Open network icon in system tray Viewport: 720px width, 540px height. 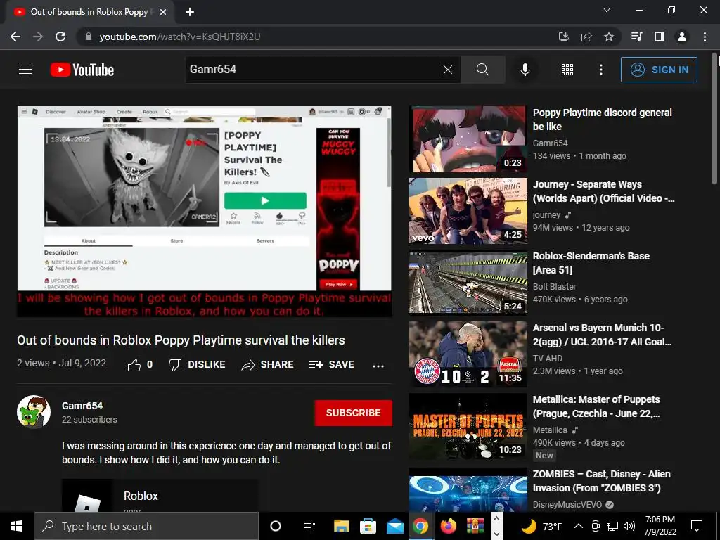[612, 526]
